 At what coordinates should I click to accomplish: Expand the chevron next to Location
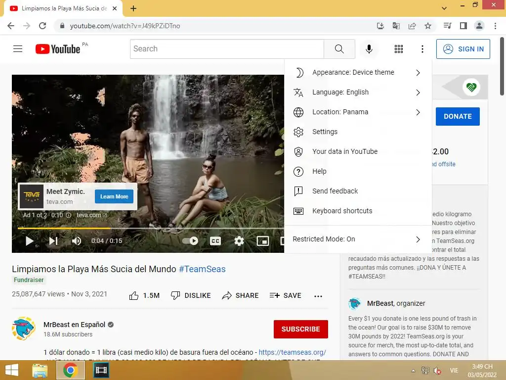click(418, 112)
